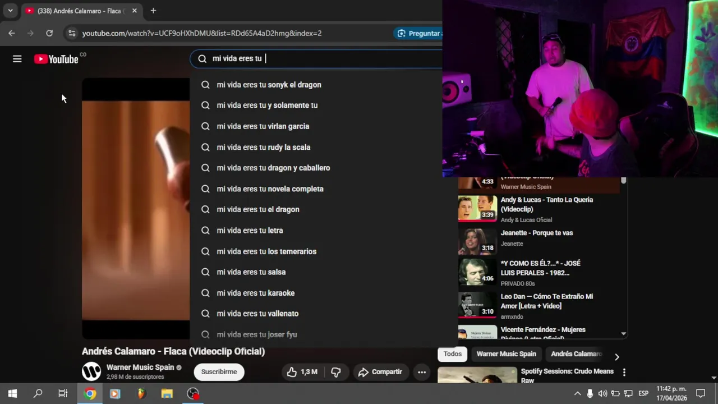Viewport: 718px width, 404px height.
Task: Open 'Spotify Sessions: Crudo Means Raw' video
Action: tap(567, 375)
